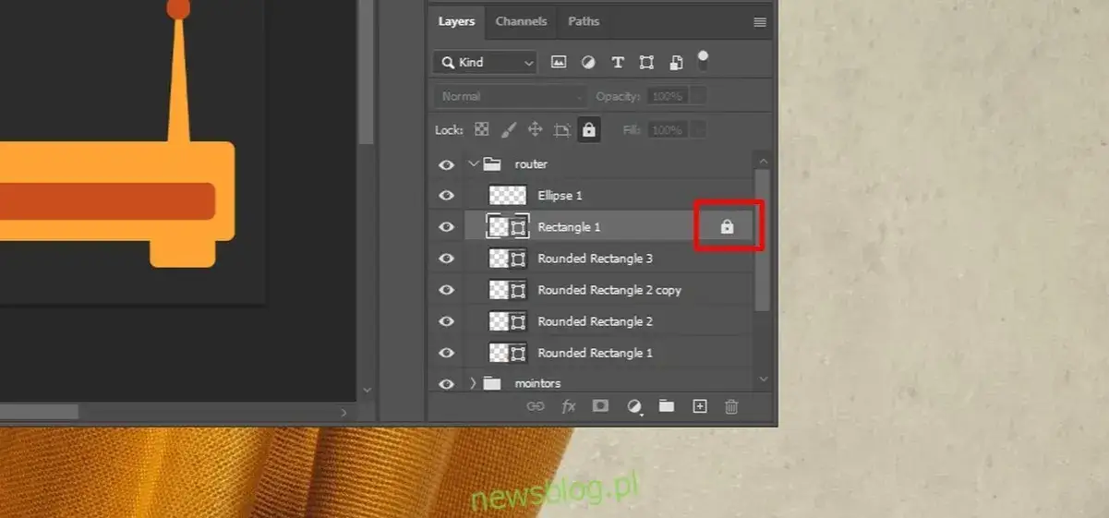Filter layers by type (T) icon

(x=618, y=63)
